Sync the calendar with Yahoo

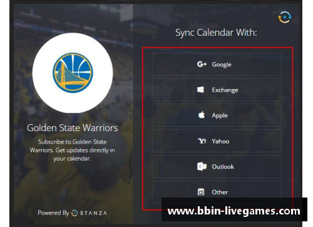pos(217,141)
